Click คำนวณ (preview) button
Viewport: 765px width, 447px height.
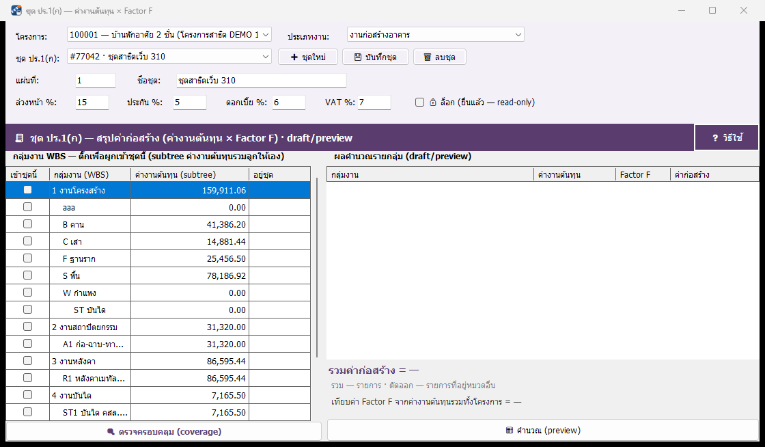(x=542, y=431)
